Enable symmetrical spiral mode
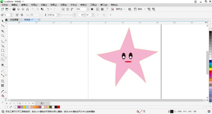The width and height of the screenshot is (212, 114). [17, 15]
